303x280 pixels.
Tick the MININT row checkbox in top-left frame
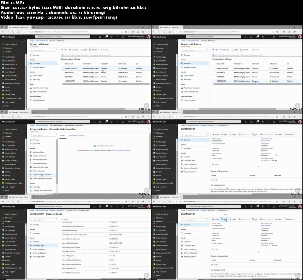point(63,68)
